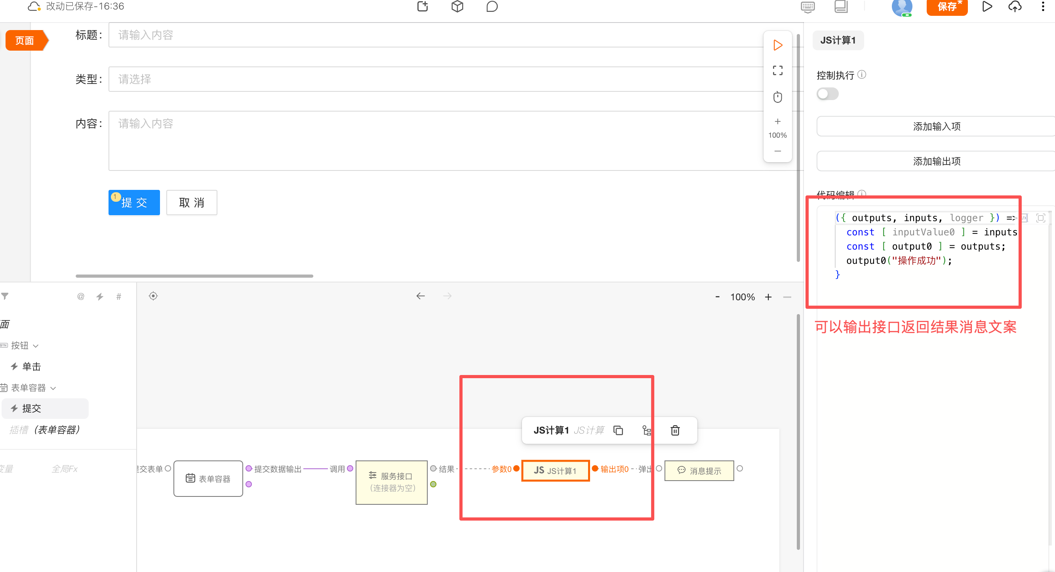Click the copy icon on JS计算1 popup

618,430
